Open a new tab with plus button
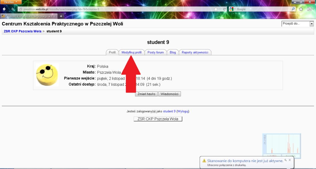316x169 pixels. (61, 16)
